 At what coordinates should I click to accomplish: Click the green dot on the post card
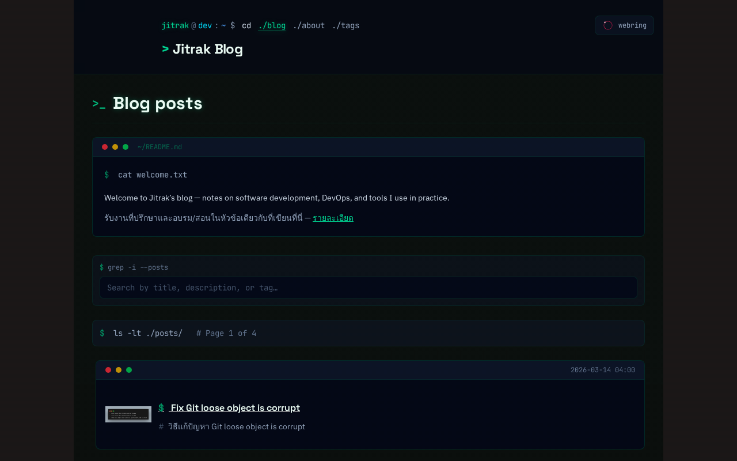pyautogui.click(x=129, y=370)
